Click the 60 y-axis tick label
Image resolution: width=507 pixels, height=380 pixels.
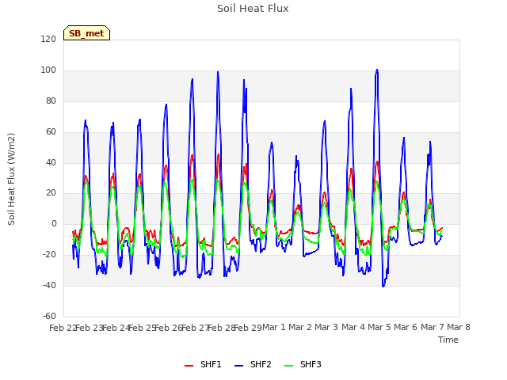point(51,132)
